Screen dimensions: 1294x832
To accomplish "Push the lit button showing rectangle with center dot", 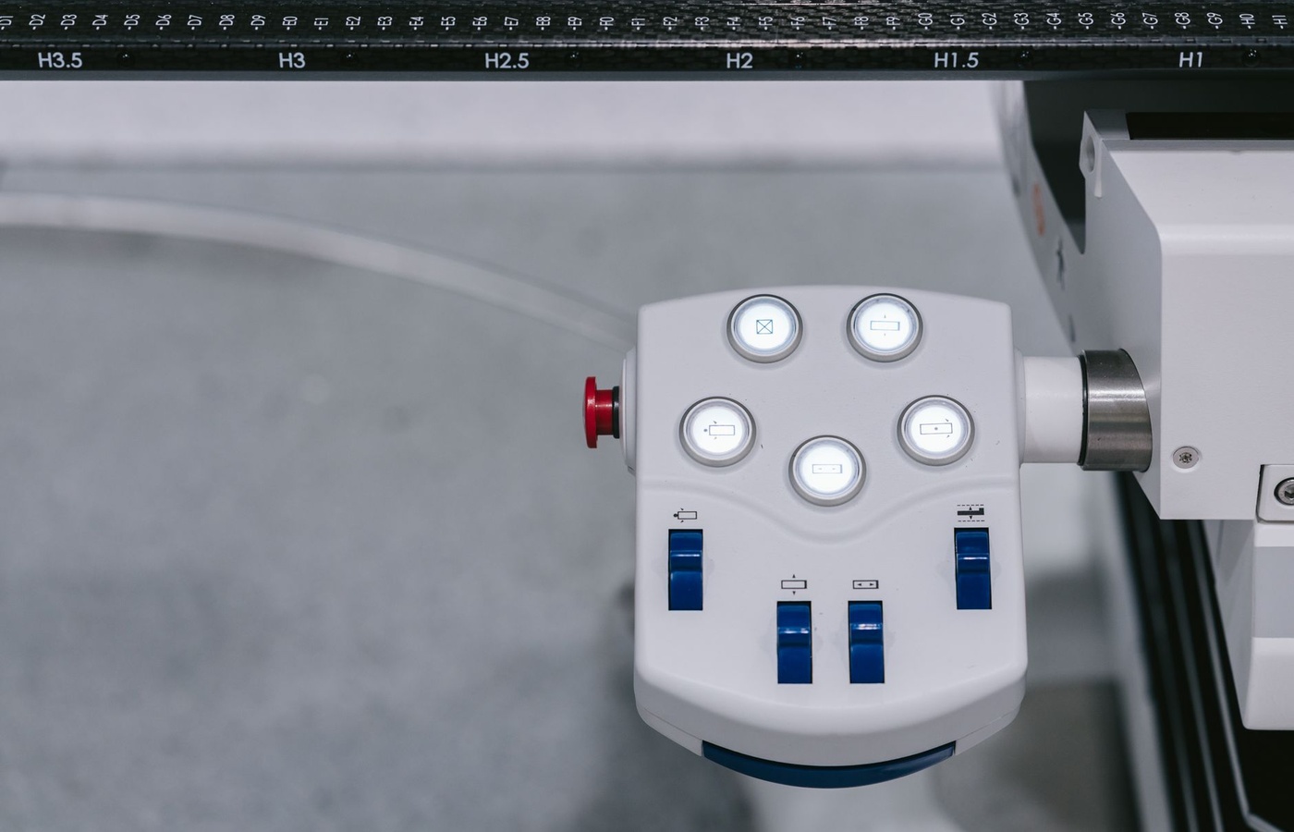I will tap(936, 429).
